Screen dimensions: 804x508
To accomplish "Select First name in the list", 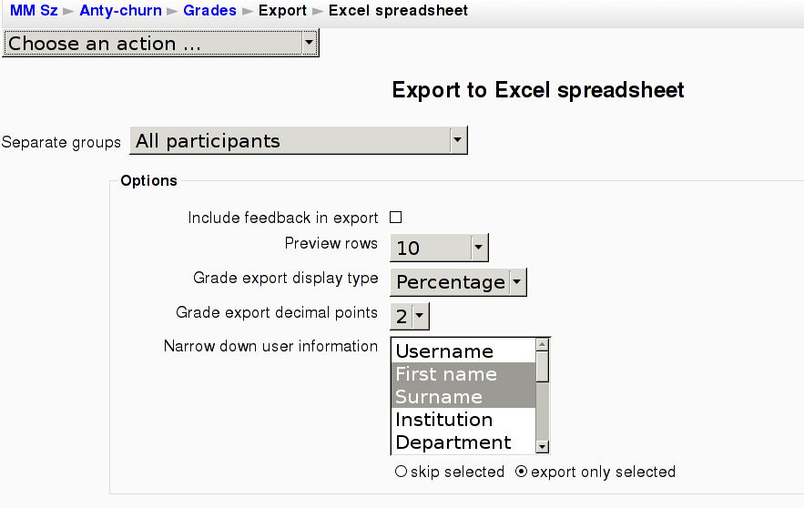I will tap(463, 373).
